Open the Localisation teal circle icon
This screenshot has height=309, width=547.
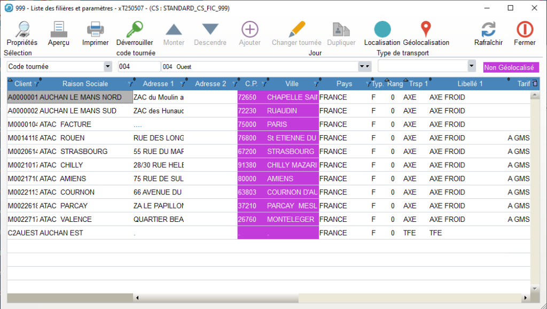pyautogui.click(x=382, y=29)
